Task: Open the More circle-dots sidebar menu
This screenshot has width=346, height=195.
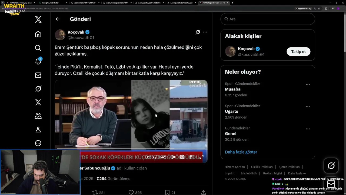Action: tap(38, 143)
